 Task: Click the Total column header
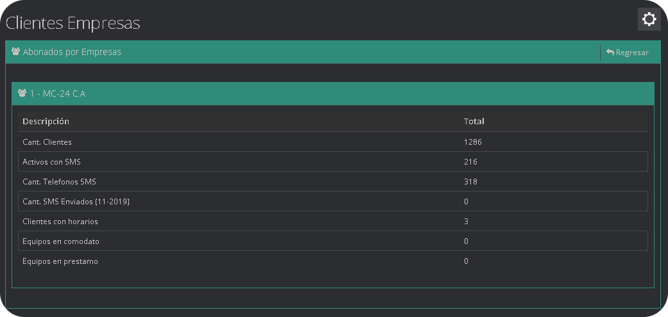pyautogui.click(x=474, y=121)
